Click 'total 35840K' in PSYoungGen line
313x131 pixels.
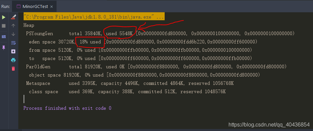pyautogui.click(x=85, y=33)
